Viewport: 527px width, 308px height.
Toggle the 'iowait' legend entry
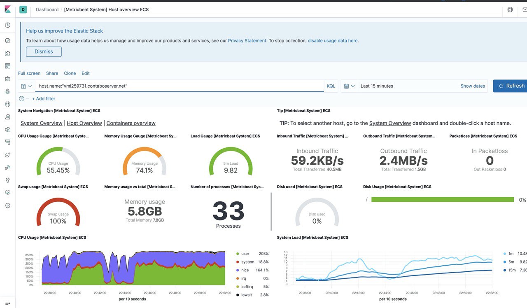tap(247, 295)
